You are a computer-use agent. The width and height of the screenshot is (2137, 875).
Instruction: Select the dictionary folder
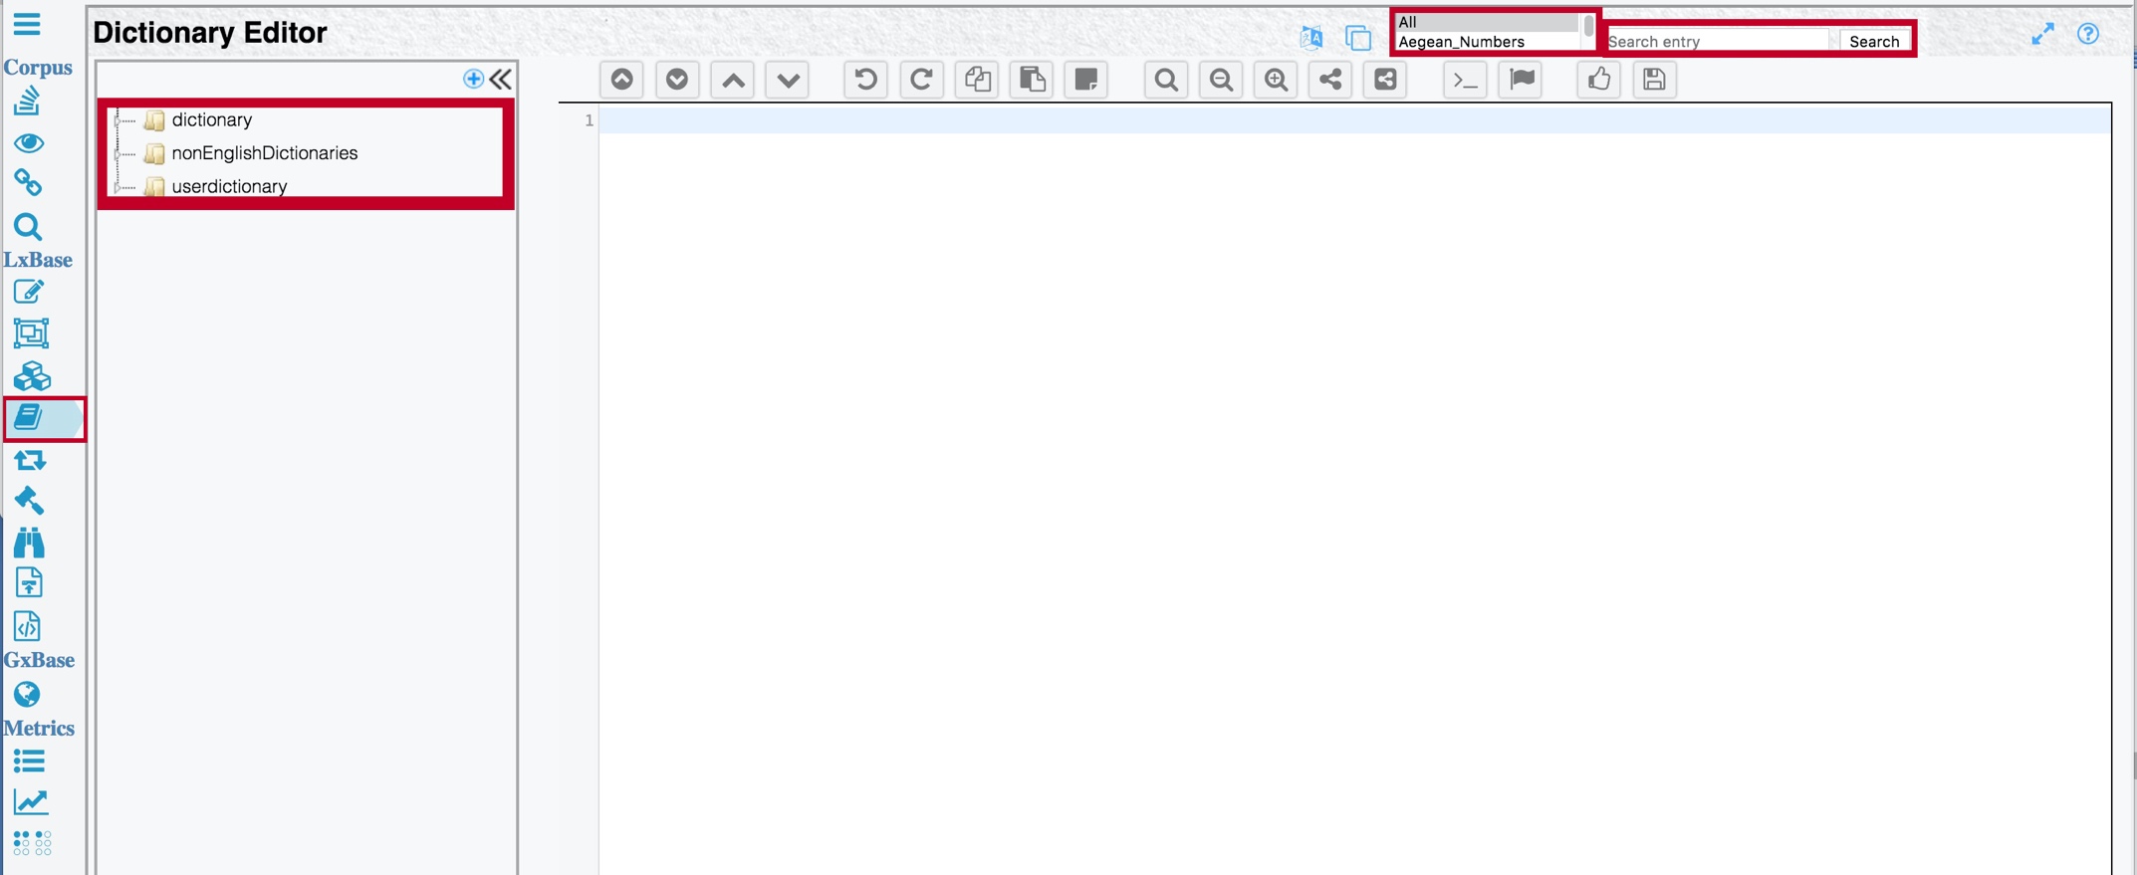click(211, 119)
